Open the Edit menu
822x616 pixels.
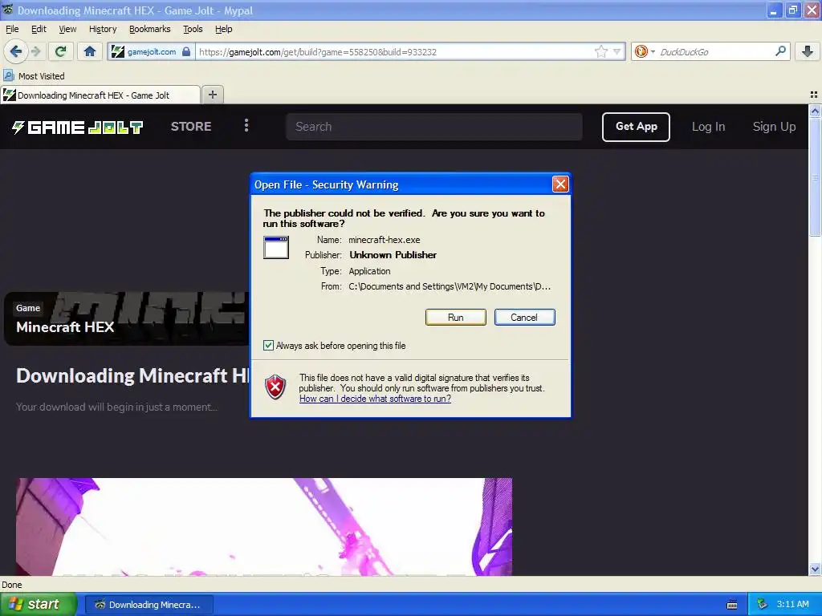coord(39,29)
